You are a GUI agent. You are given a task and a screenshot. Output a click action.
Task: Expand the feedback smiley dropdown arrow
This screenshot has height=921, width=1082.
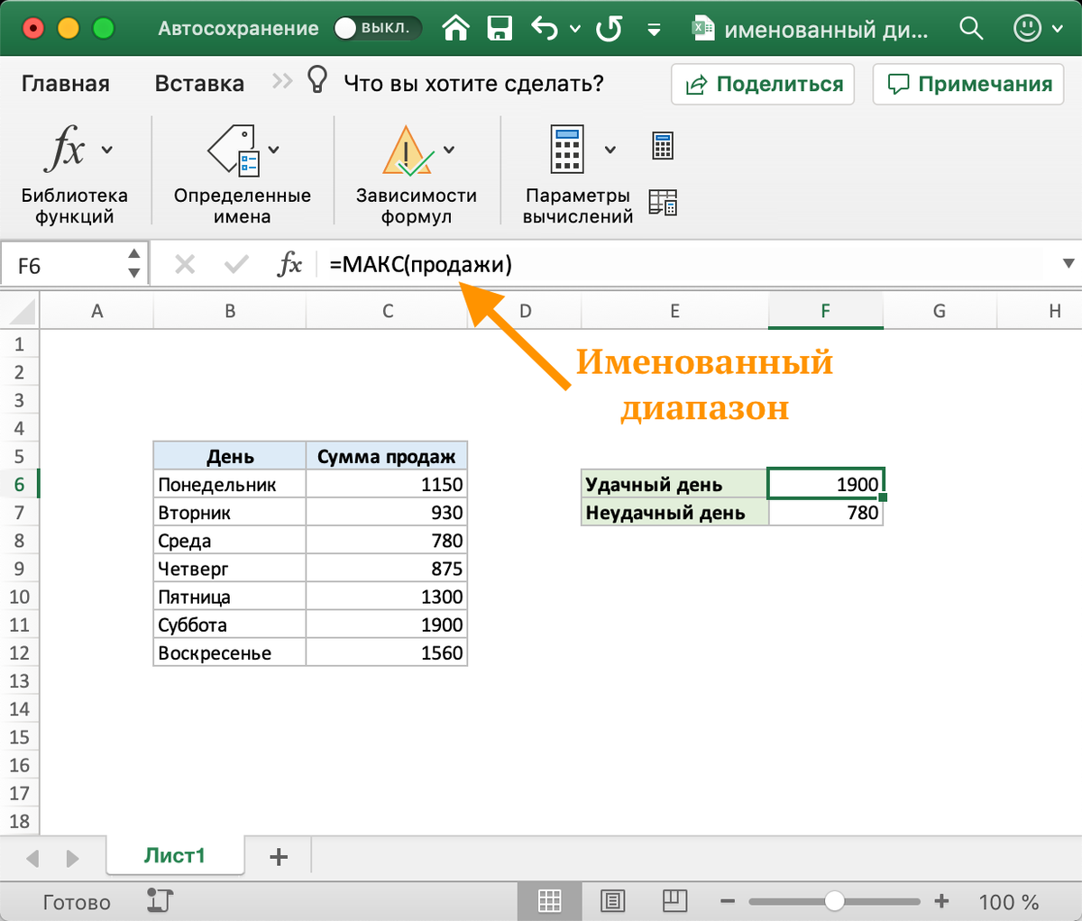1058,30
